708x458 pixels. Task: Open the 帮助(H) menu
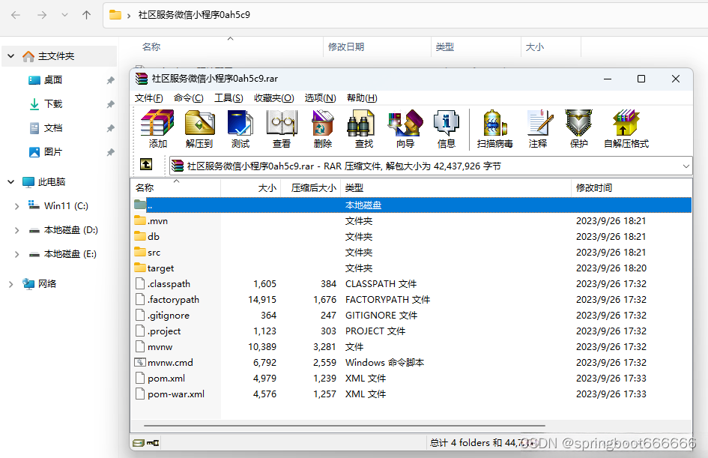362,98
